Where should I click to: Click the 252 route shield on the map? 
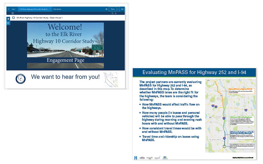click(x=221, y=95)
